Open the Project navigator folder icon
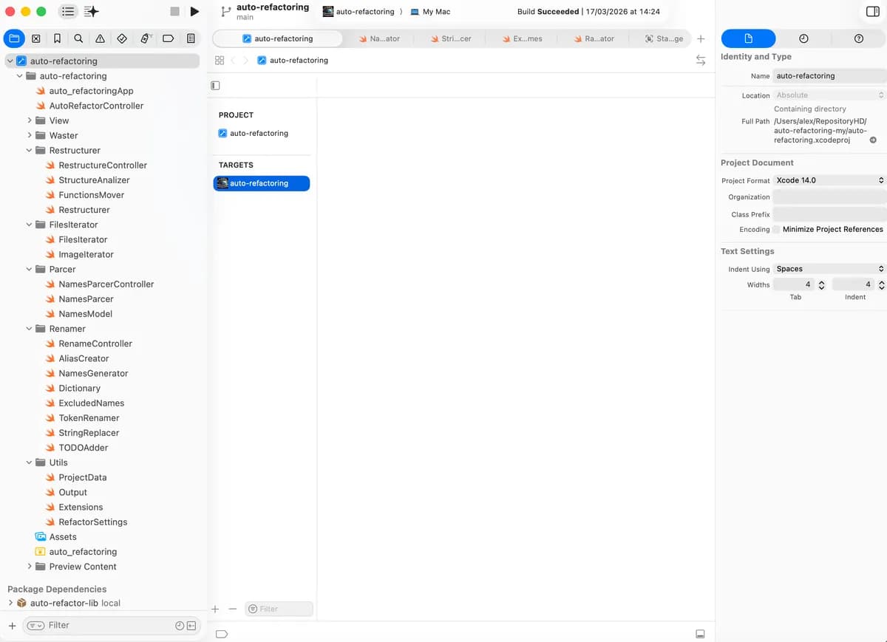887x642 pixels. click(15, 38)
